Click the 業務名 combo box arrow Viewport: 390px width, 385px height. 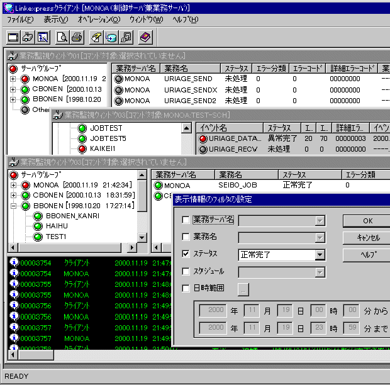[320, 238]
